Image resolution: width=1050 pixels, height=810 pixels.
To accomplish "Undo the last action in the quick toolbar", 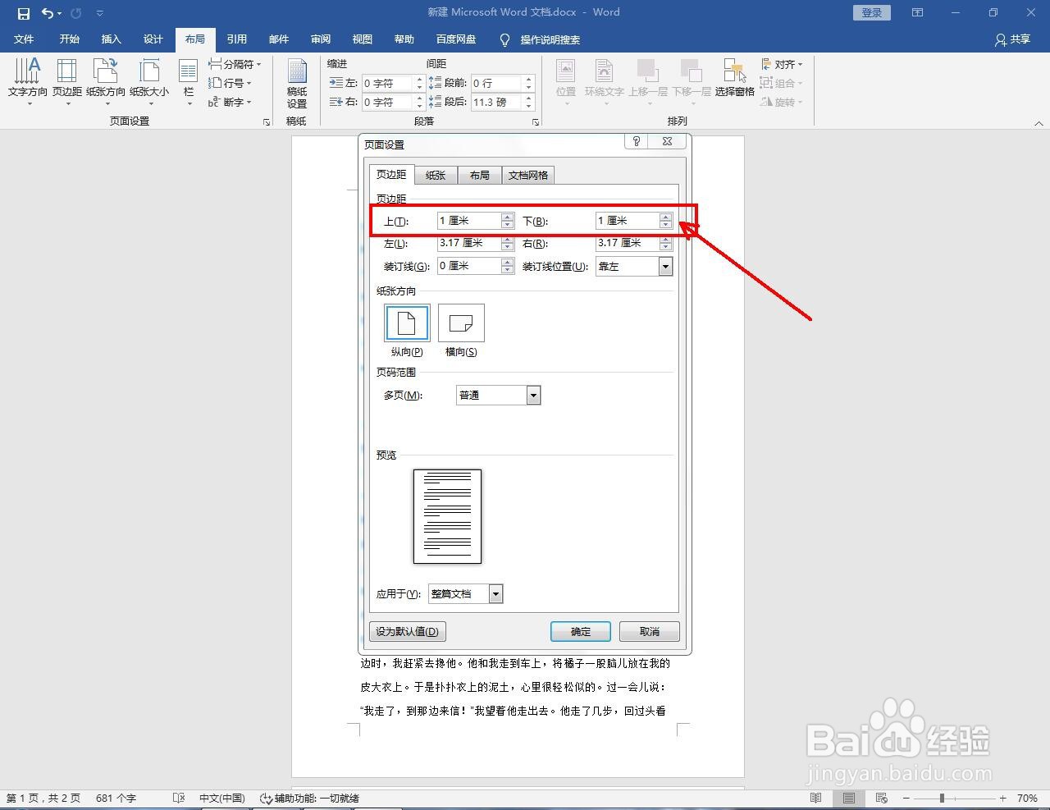I will pos(48,13).
